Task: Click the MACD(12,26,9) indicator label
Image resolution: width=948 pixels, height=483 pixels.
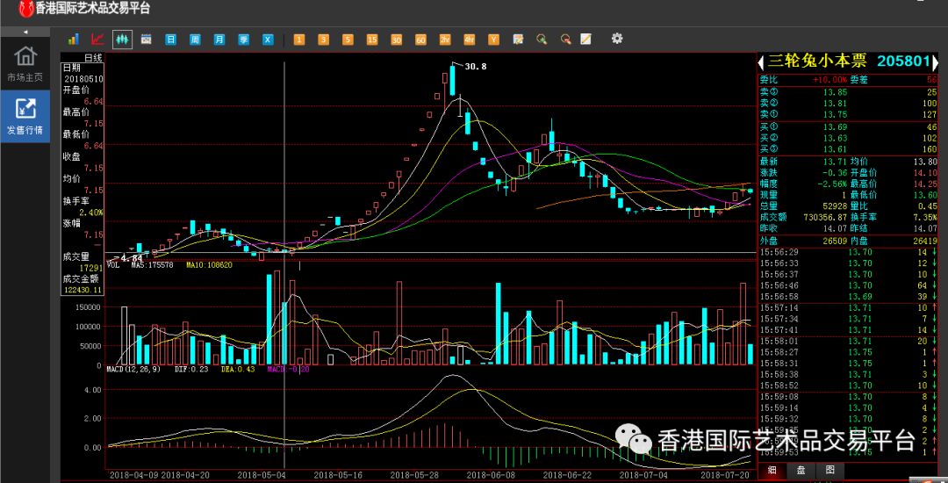Action: pos(133,369)
